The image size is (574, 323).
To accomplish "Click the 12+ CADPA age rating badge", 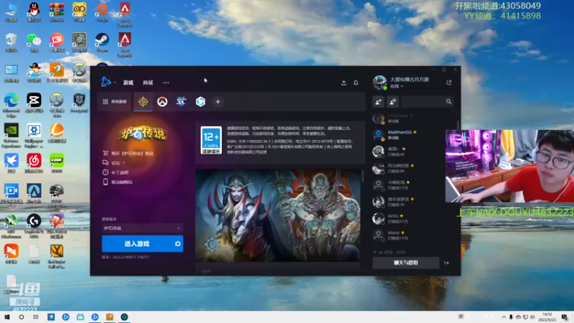I will (211, 140).
